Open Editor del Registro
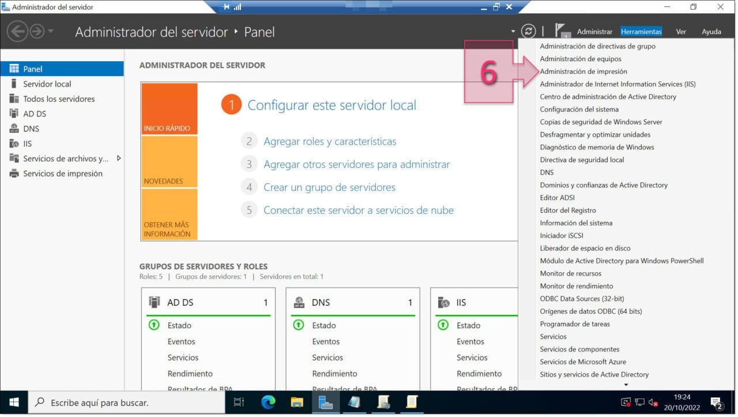This screenshot has width=738, height=417. click(x=568, y=211)
